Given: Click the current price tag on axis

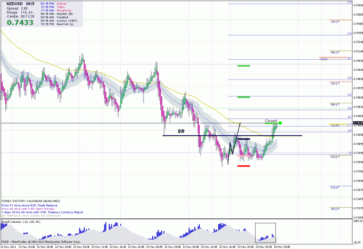Looking at the screenshot, I should (358, 123).
